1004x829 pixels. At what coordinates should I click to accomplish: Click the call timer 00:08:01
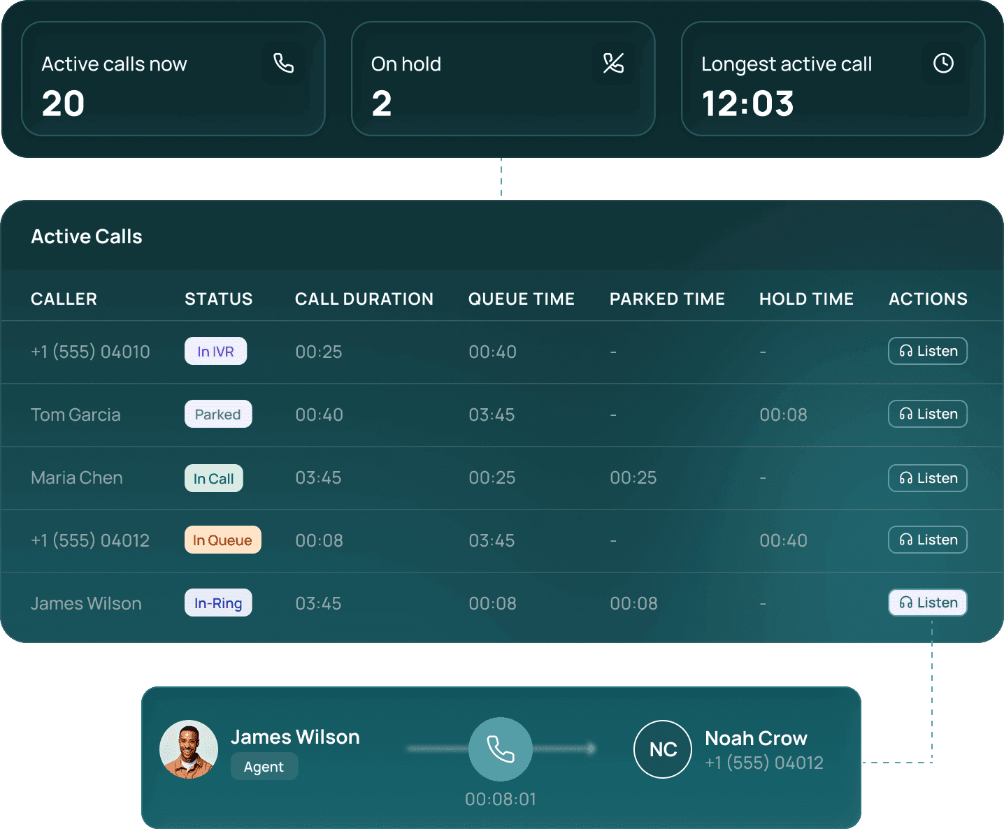(x=501, y=799)
